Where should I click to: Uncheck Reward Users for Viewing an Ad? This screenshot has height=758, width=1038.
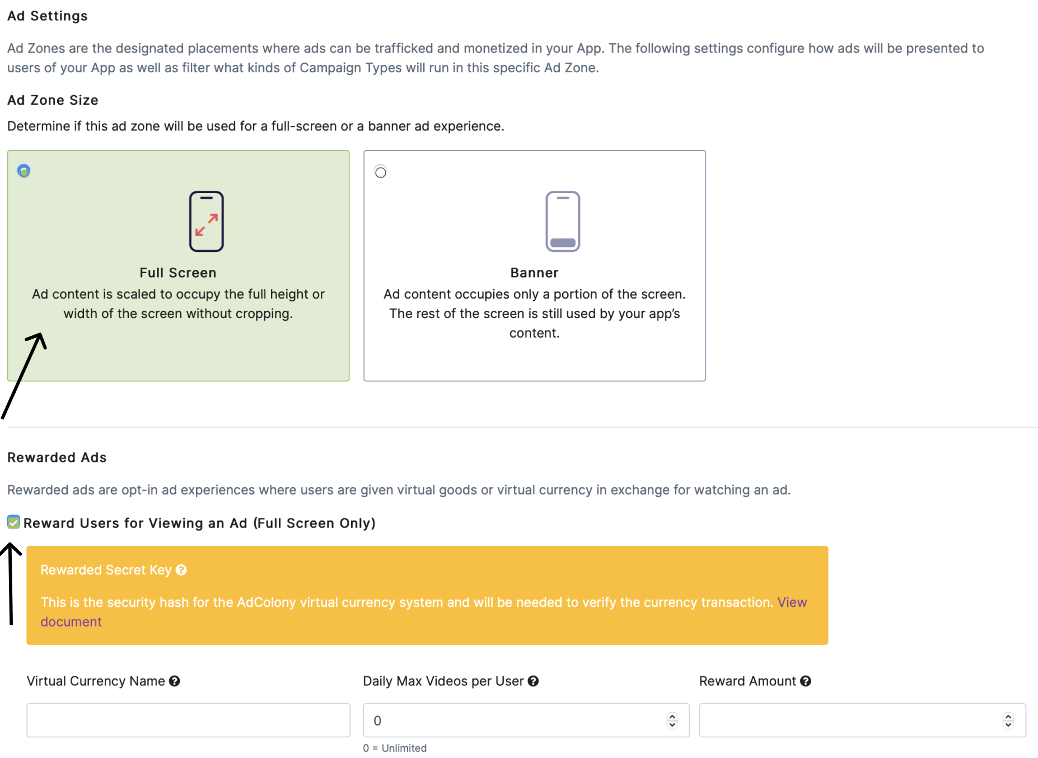point(13,522)
